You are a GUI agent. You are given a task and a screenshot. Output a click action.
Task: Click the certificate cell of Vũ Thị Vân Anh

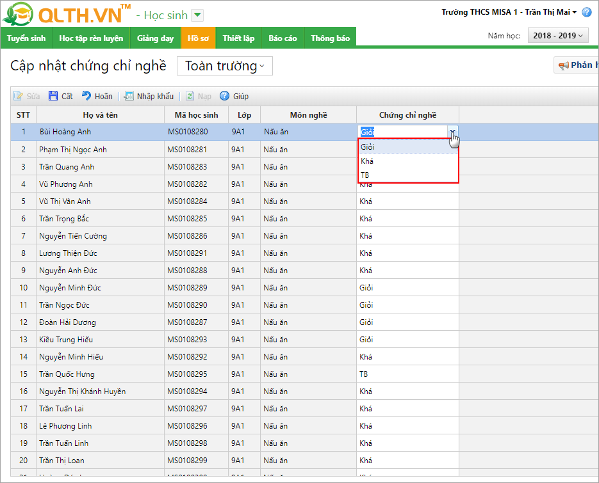407,201
